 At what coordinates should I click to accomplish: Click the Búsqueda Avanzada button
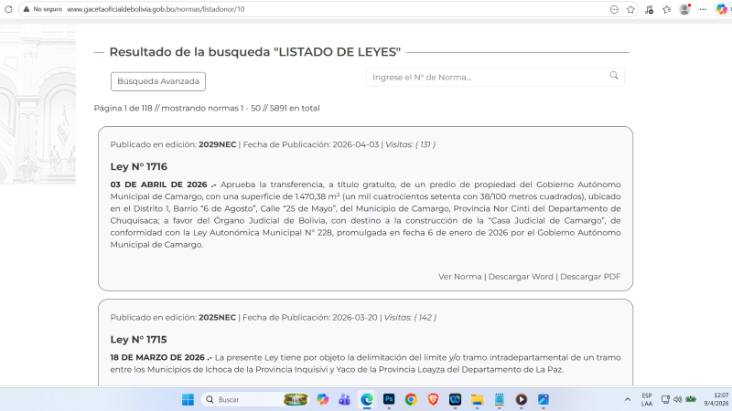(x=158, y=81)
